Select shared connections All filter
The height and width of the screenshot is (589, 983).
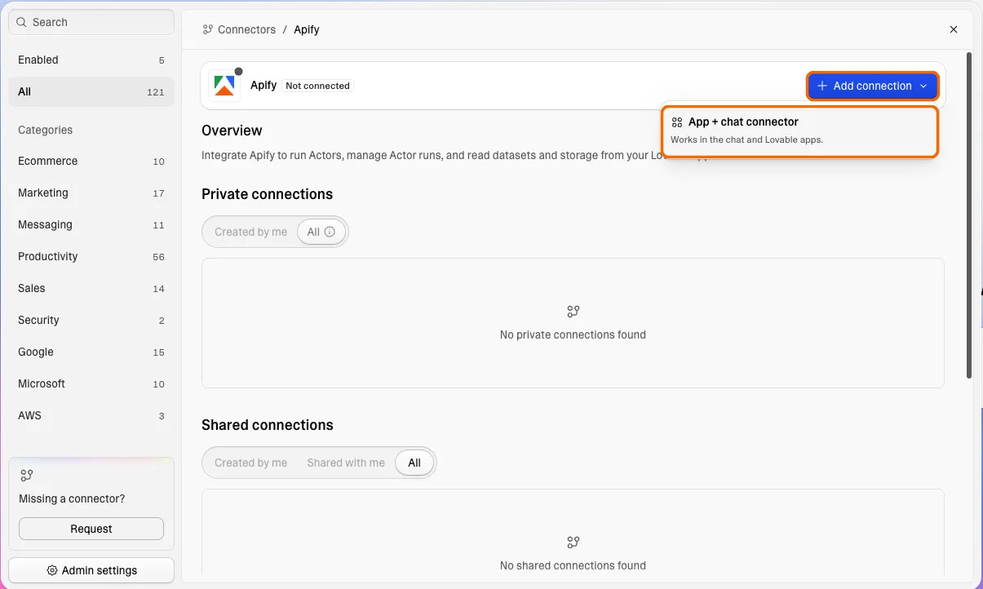click(x=414, y=463)
